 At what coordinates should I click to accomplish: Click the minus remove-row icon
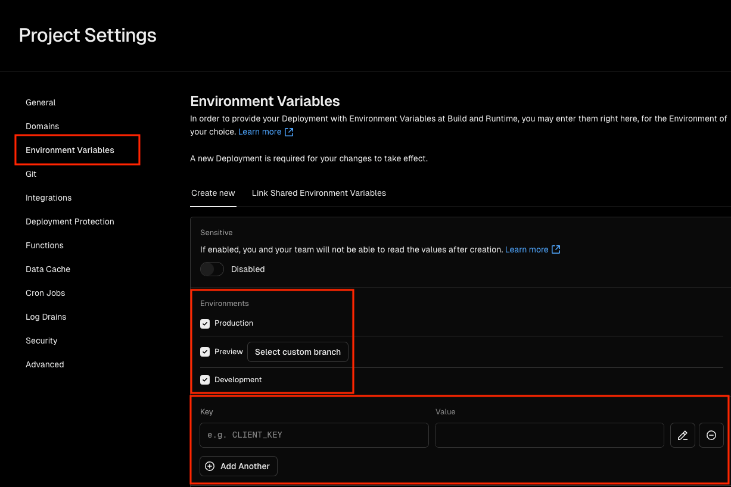[711, 435]
